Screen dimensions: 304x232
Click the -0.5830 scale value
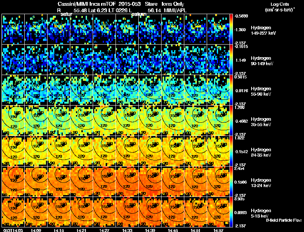click(241, 16)
